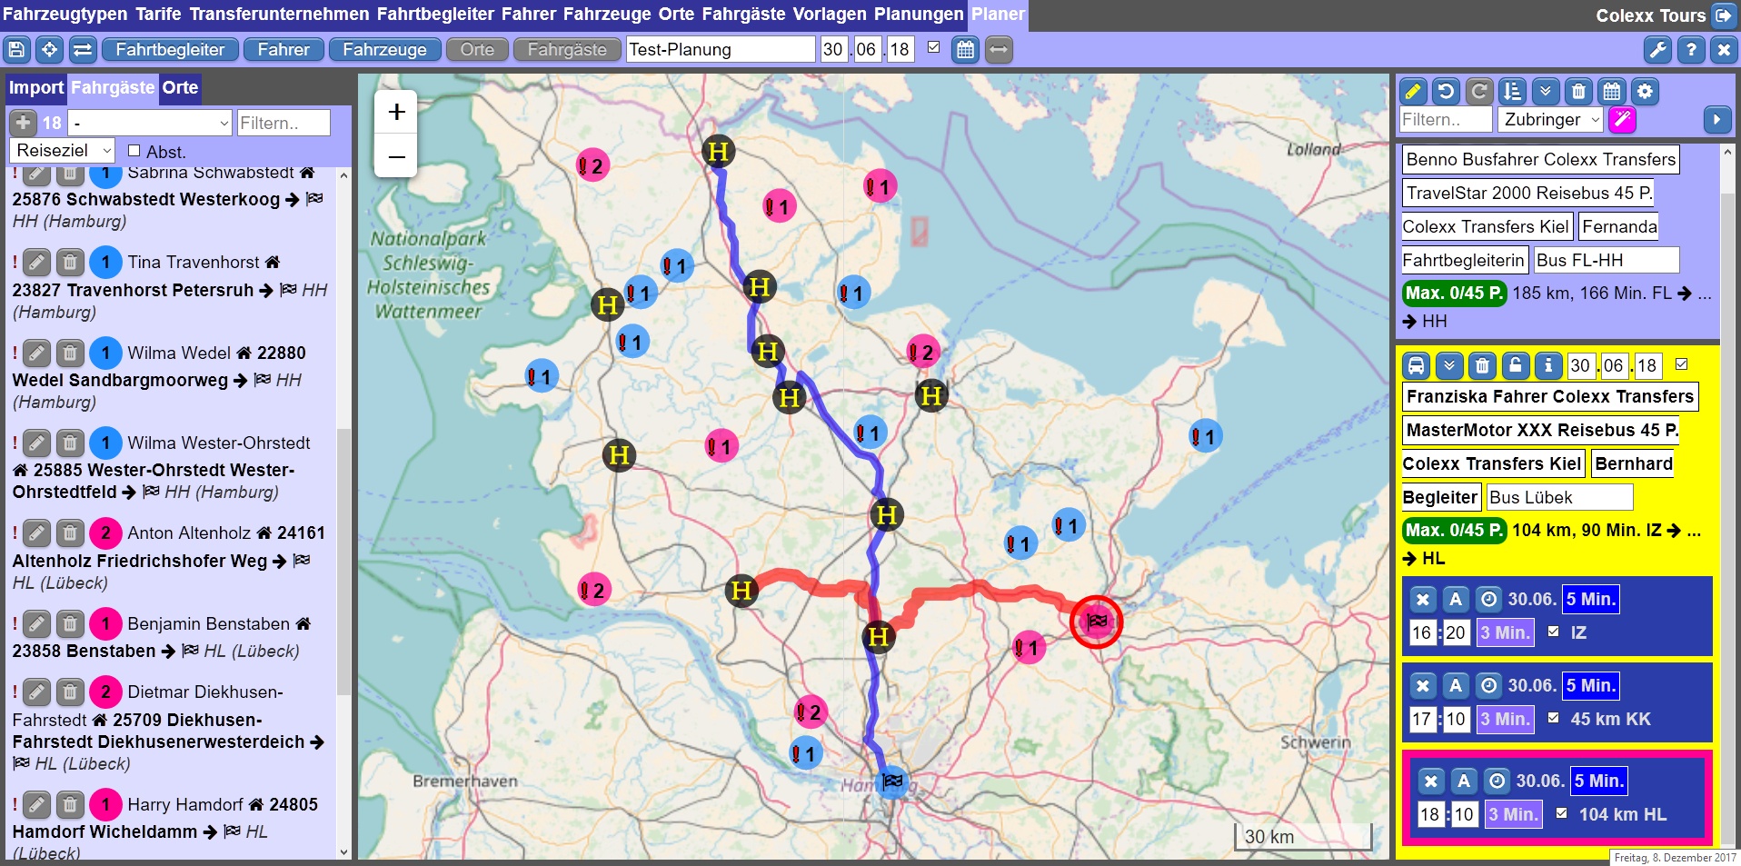This screenshot has width=1741, height=866.
Task: Open the settings gear in planner panel
Action: [1645, 91]
